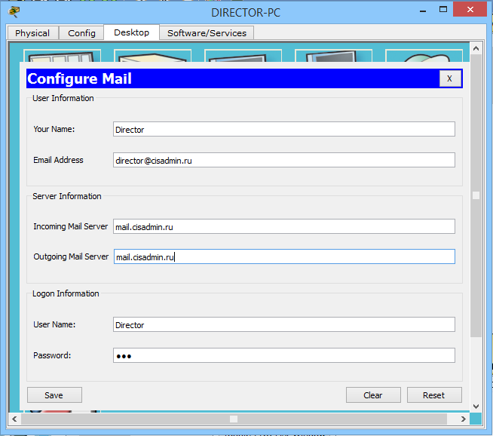
Task: Select the Software/Services tab
Action: click(207, 33)
